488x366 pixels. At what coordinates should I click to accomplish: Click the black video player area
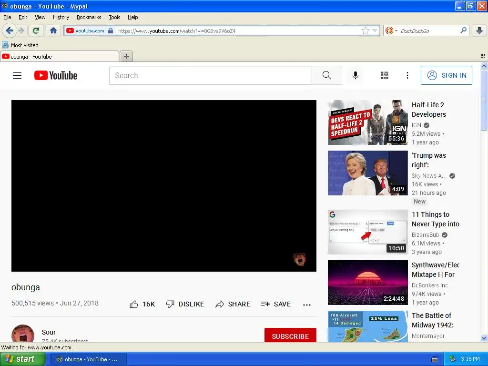click(164, 185)
